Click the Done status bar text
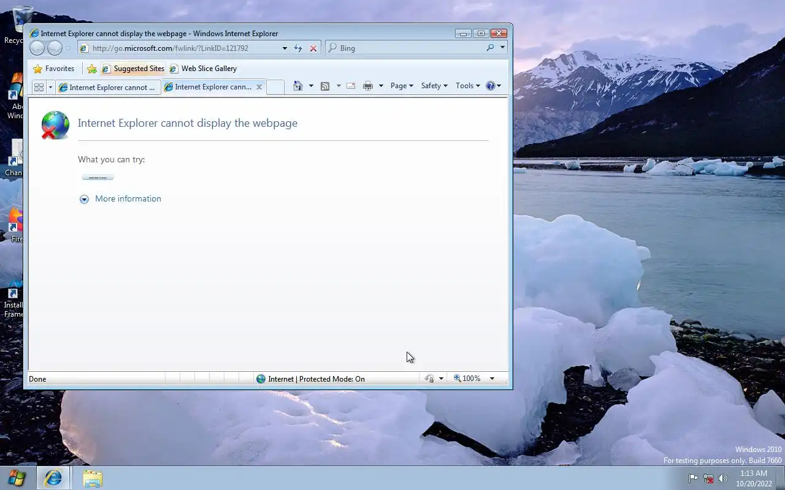Screen dimensions: 785x490 (37, 379)
